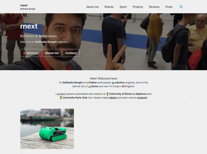Open the search magnifier icon
This screenshot has height=154, width=207.
[181, 7]
